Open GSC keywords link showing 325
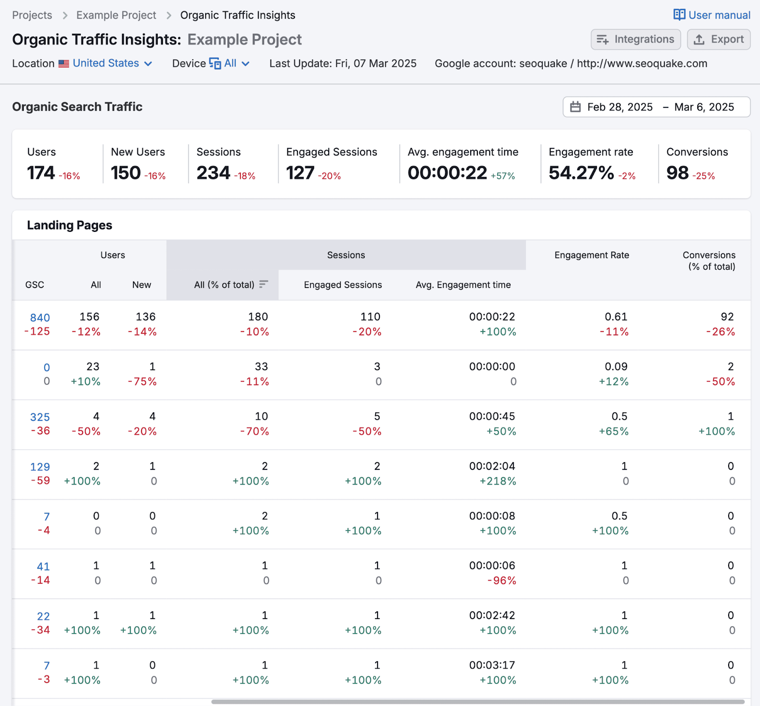The width and height of the screenshot is (760, 706). [x=40, y=417]
